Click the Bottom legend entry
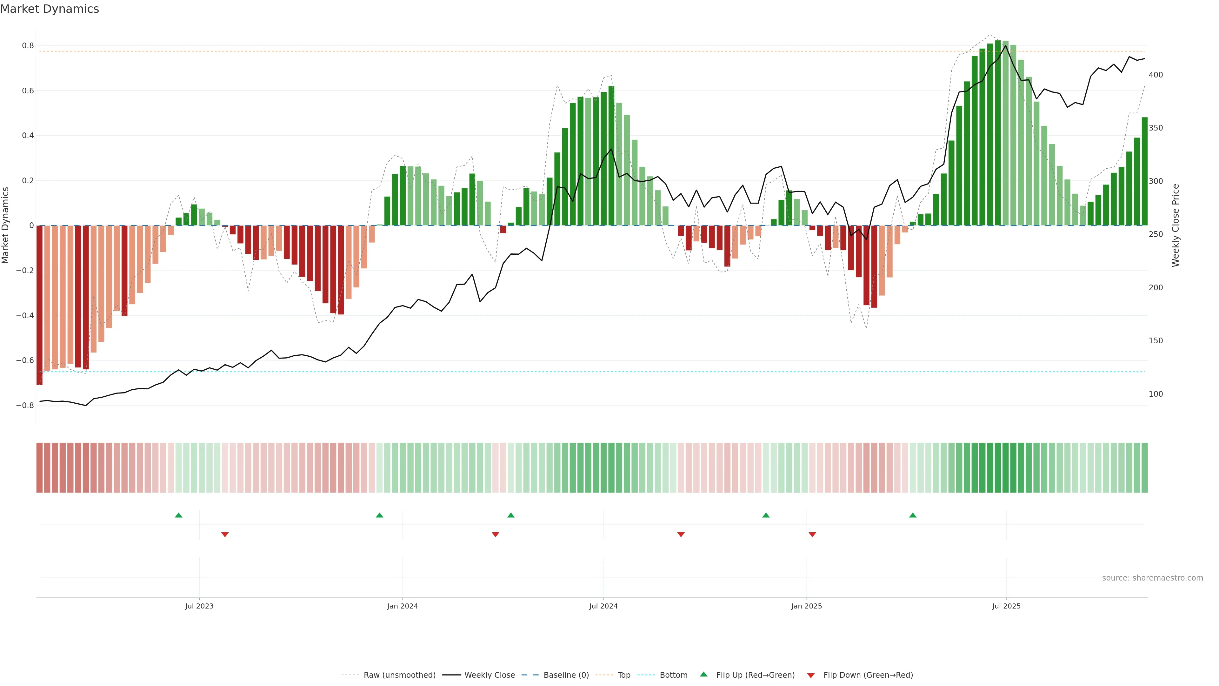 pyautogui.click(x=673, y=675)
